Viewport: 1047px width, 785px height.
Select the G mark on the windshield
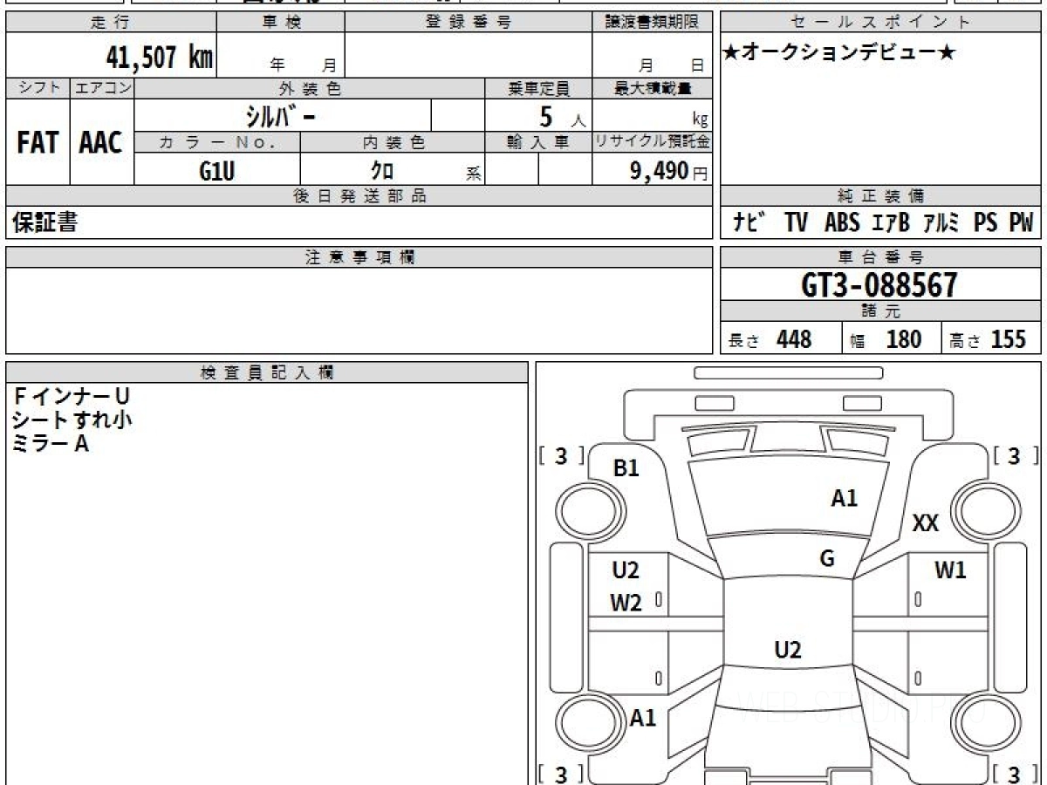click(x=827, y=559)
